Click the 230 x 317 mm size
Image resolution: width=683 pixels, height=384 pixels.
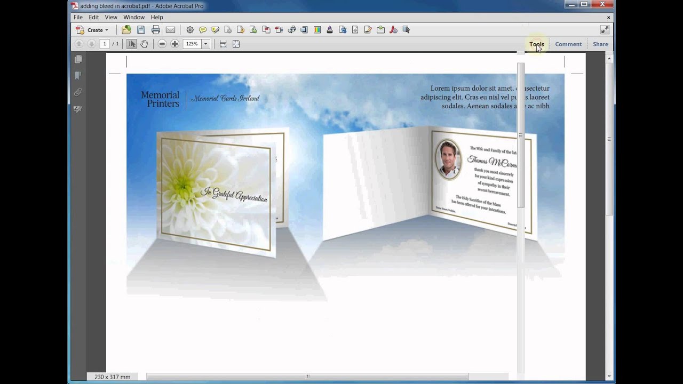(x=112, y=377)
